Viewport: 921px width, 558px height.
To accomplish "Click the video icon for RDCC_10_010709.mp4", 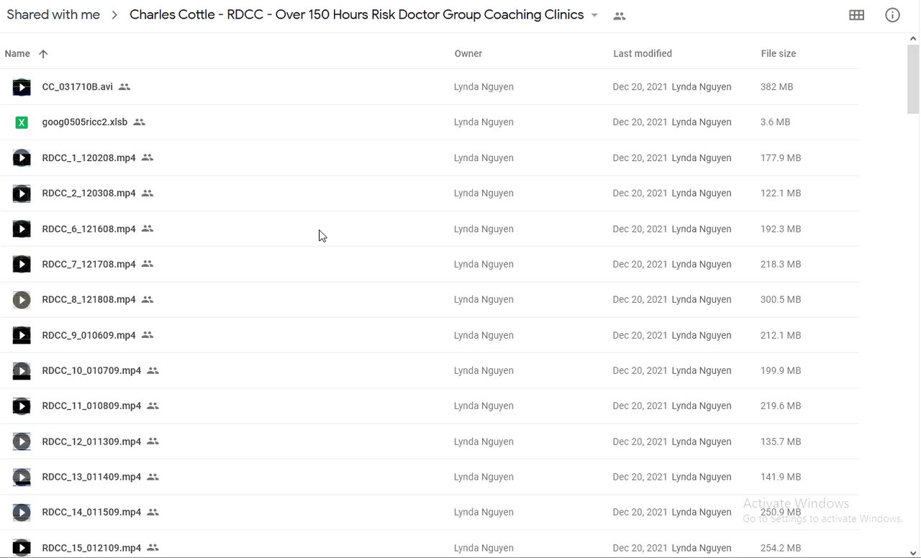I will click(x=22, y=370).
